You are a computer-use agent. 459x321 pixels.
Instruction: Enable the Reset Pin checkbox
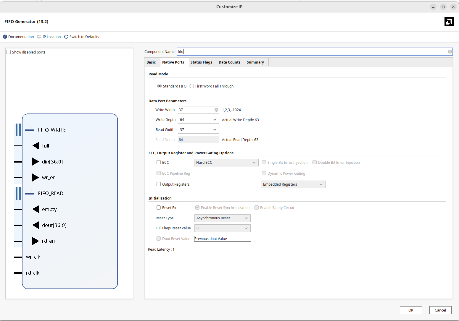(x=159, y=208)
